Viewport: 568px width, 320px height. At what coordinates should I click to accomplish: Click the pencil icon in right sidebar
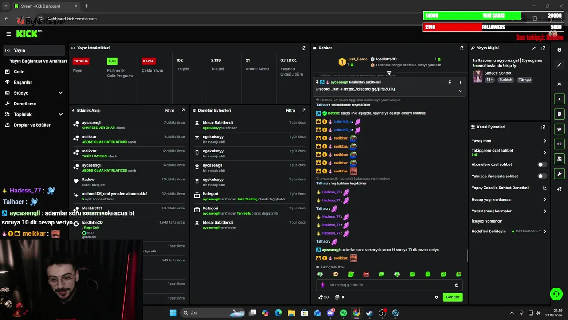(x=560, y=65)
